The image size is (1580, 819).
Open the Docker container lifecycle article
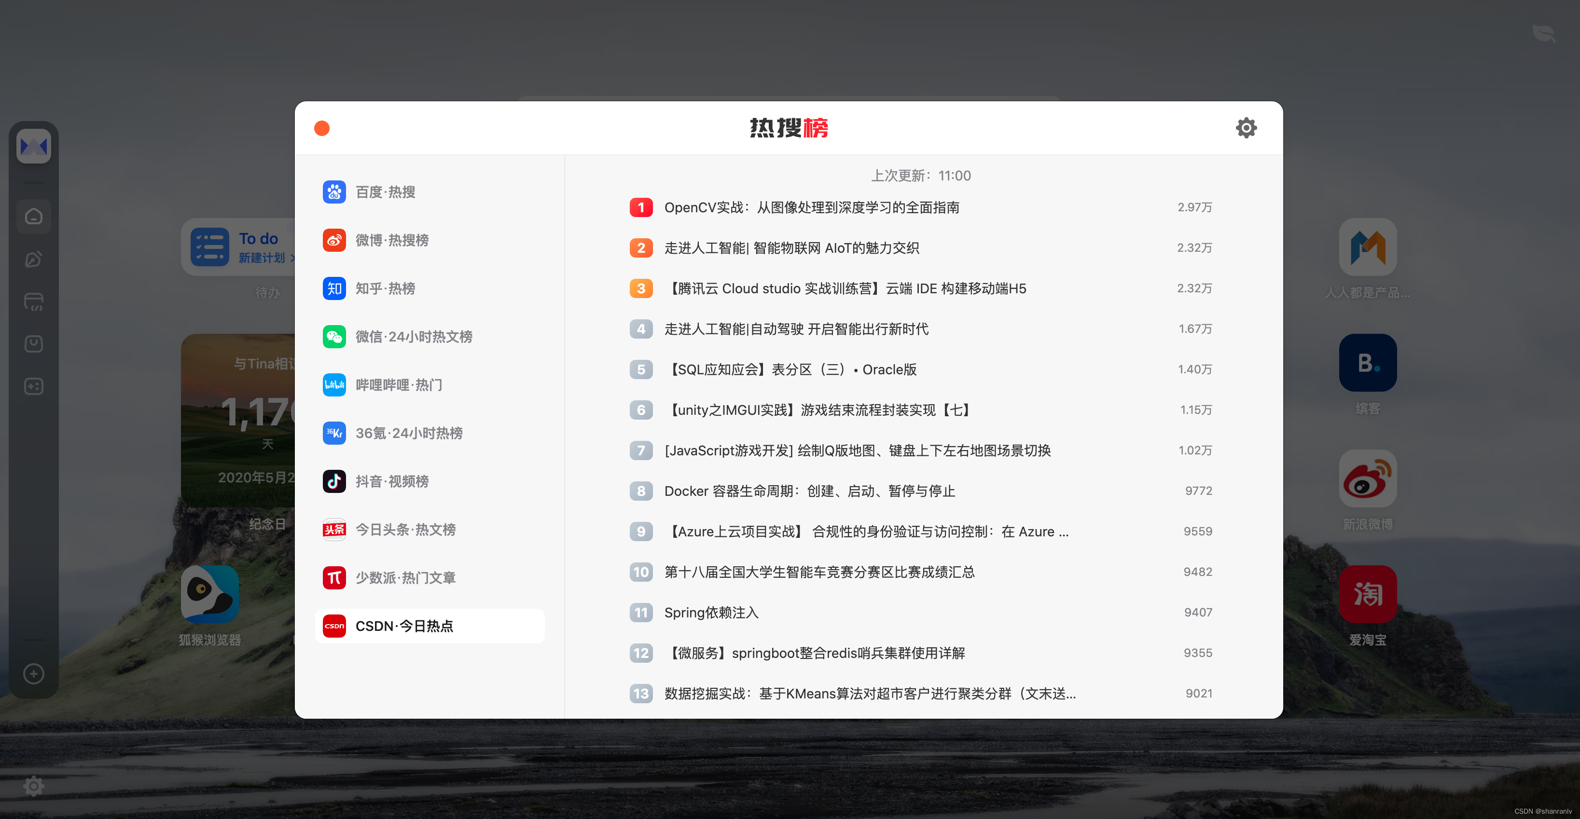pos(809,491)
